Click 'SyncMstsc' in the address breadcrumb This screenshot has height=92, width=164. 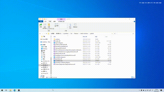(x=66, y=33)
